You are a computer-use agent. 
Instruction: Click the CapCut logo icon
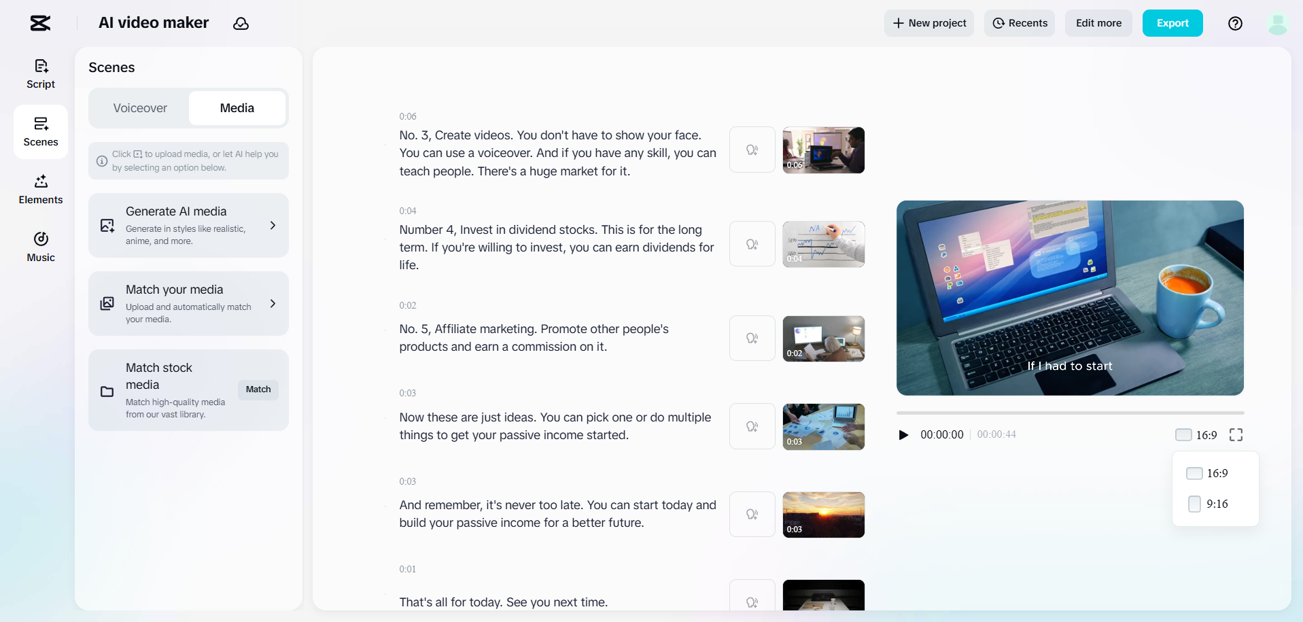pos(40,23)
